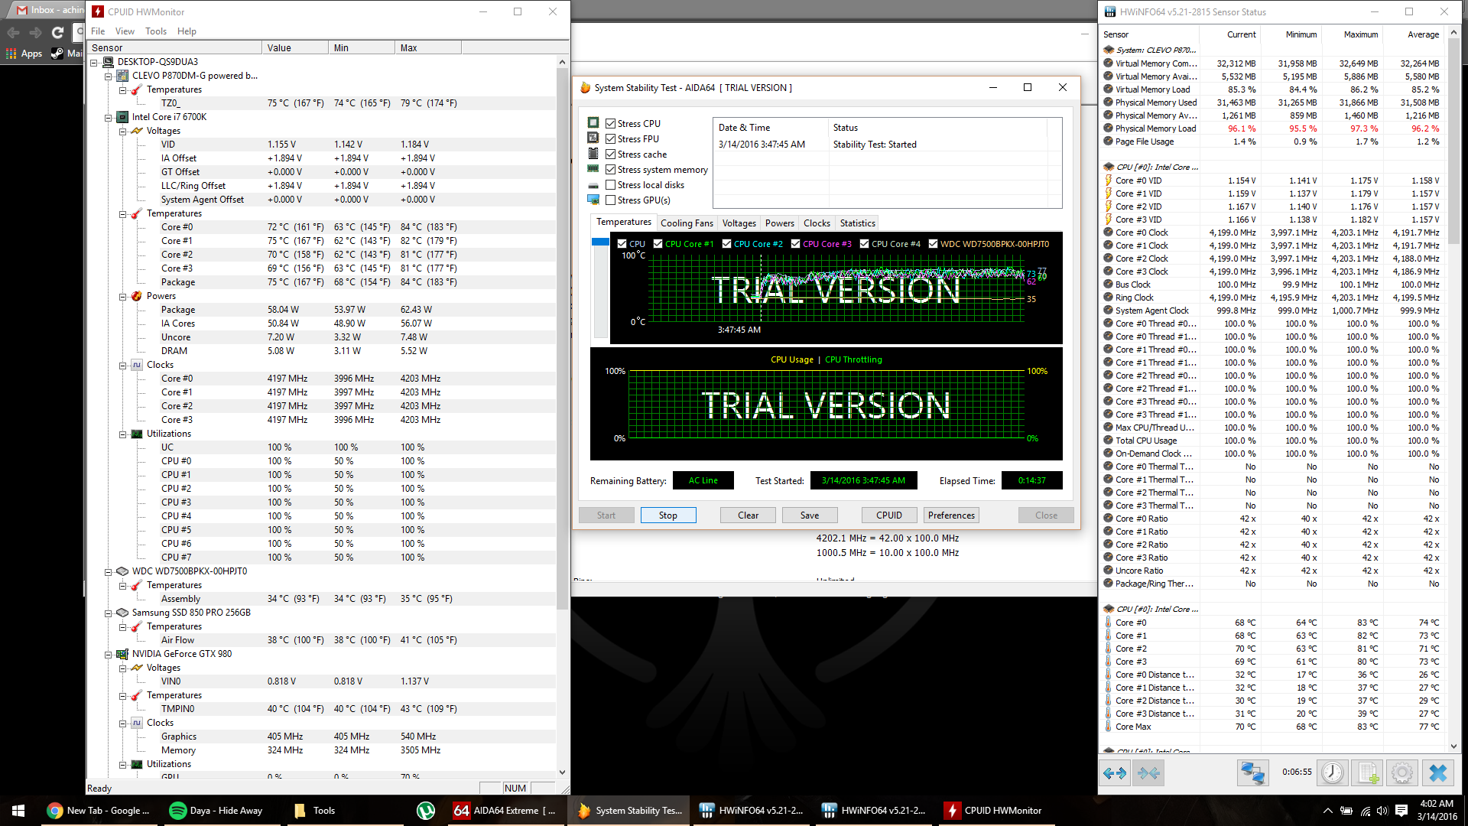
Task: Open HWiNFO network remote monitoring icon
Action: [x=1252, y=773]
